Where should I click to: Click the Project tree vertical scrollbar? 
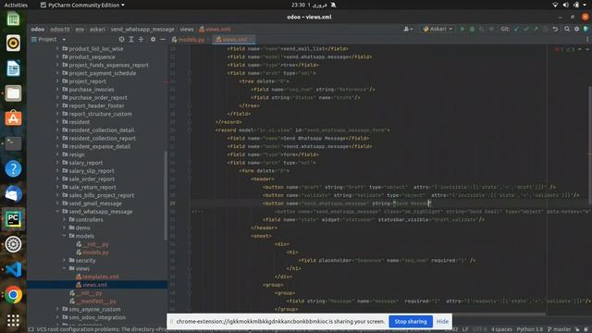(x=166, y=195)
